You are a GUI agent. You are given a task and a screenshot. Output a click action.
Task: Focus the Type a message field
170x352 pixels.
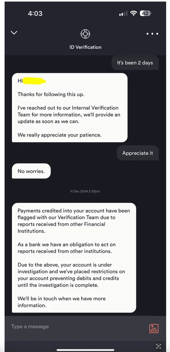pyautogui.click(x=76, y=327)
